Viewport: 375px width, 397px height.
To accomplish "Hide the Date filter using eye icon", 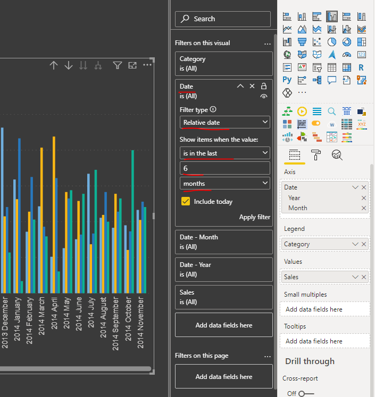I will 264,96.
